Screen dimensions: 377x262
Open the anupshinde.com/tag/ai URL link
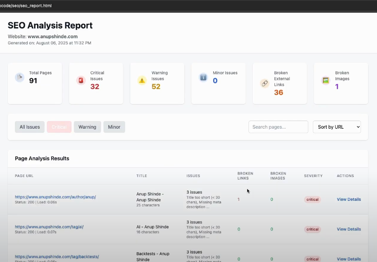tap(50, 226)
